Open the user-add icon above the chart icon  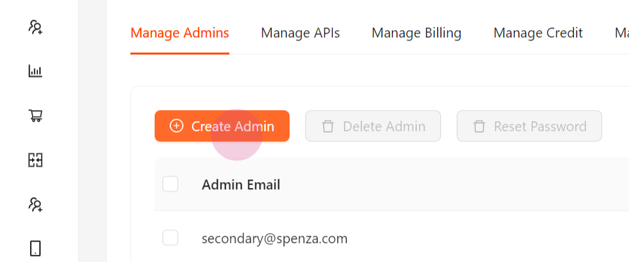(35, 28)
